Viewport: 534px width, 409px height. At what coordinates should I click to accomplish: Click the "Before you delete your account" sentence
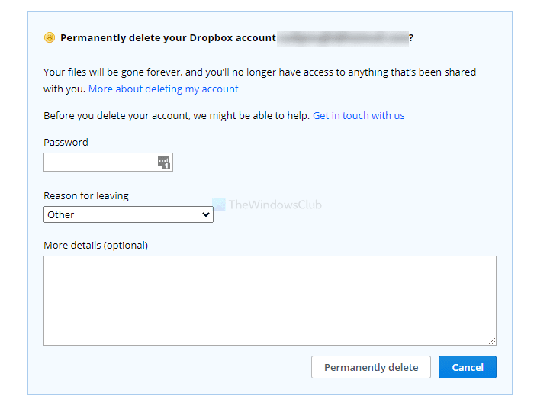pos(176,116)
